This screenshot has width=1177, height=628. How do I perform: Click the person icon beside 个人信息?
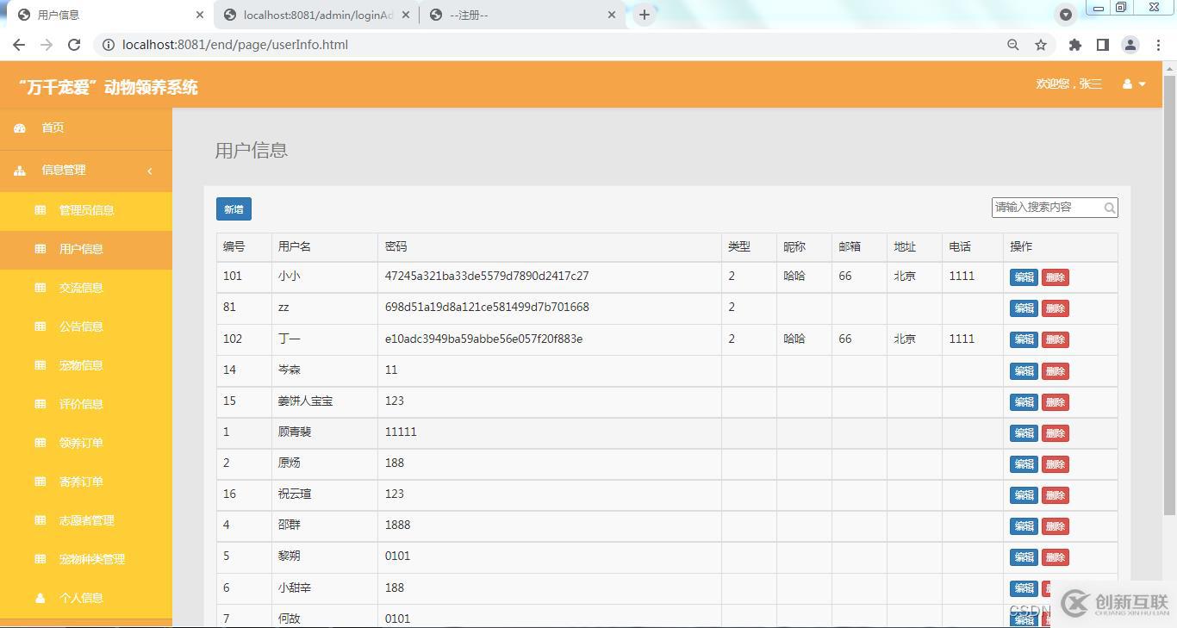click(40, 598)
